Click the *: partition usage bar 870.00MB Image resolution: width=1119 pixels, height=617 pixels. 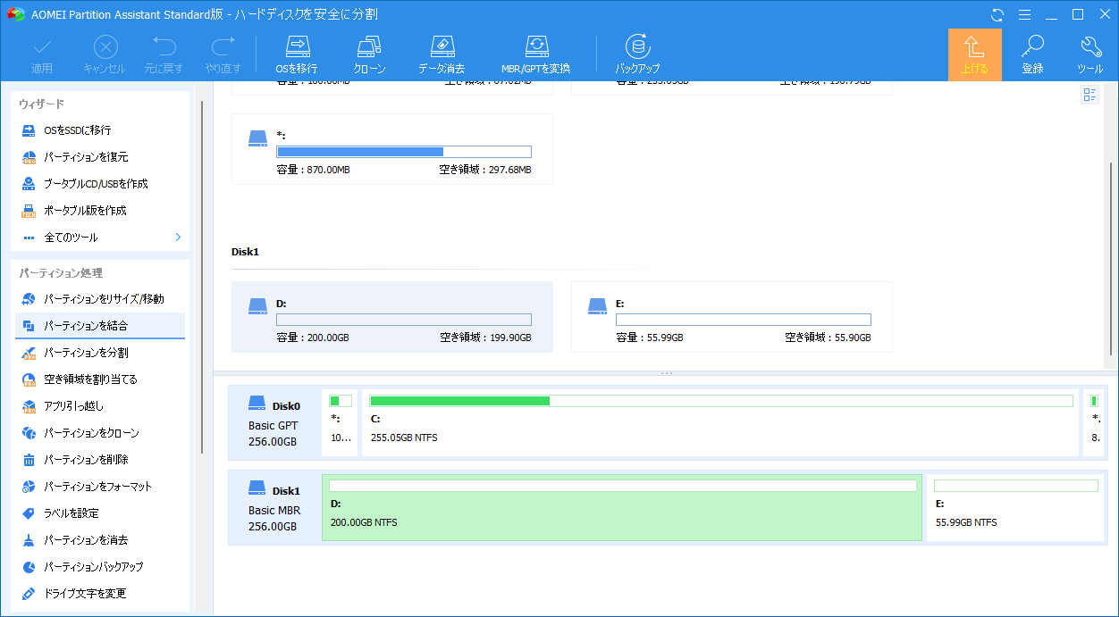(404, 152)
